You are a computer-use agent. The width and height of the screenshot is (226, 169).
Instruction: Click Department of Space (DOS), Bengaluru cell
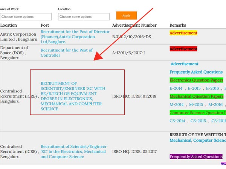click(x=14, y=53)
